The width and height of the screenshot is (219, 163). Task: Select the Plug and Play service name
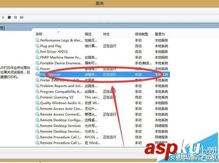click(x=51, y=46)
